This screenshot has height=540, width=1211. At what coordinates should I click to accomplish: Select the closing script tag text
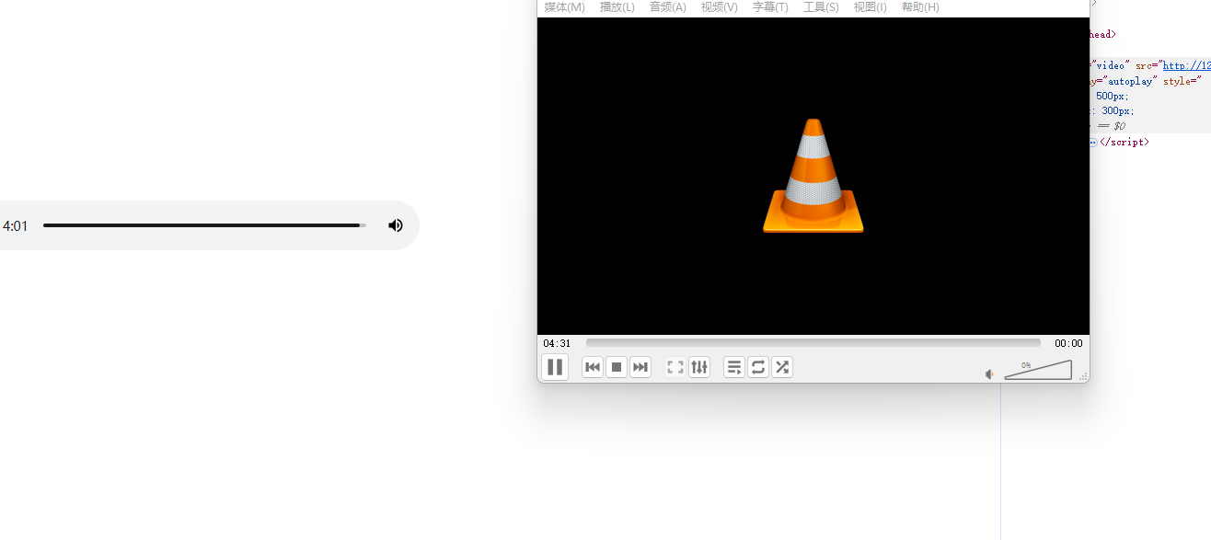click(1124, 143)
